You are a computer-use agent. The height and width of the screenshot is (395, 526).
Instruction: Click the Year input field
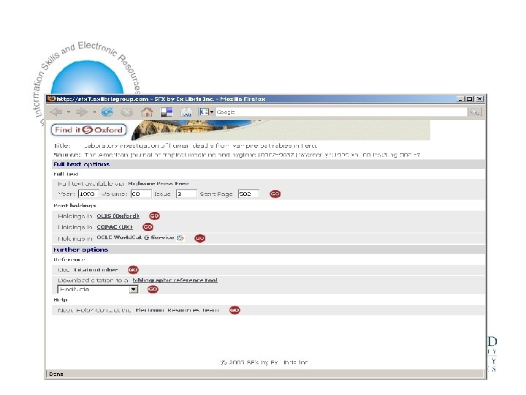coord(88,194)
